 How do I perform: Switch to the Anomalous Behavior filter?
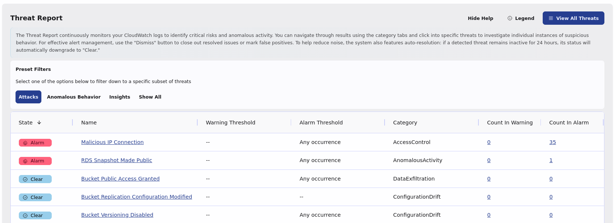coord(74,97)
